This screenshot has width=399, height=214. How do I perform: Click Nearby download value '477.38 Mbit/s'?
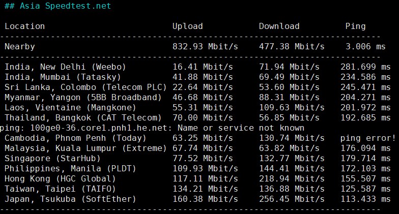[x=292, y=47]
